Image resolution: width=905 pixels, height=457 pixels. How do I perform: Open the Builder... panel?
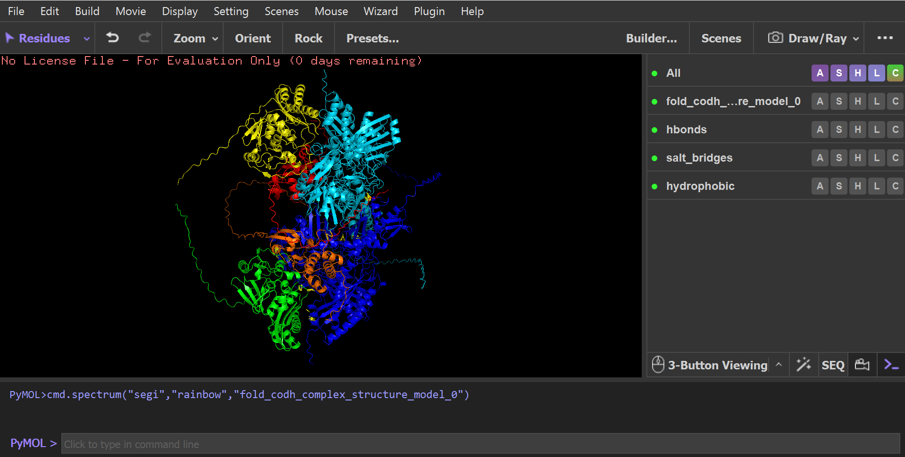click(x=651, y=38)
